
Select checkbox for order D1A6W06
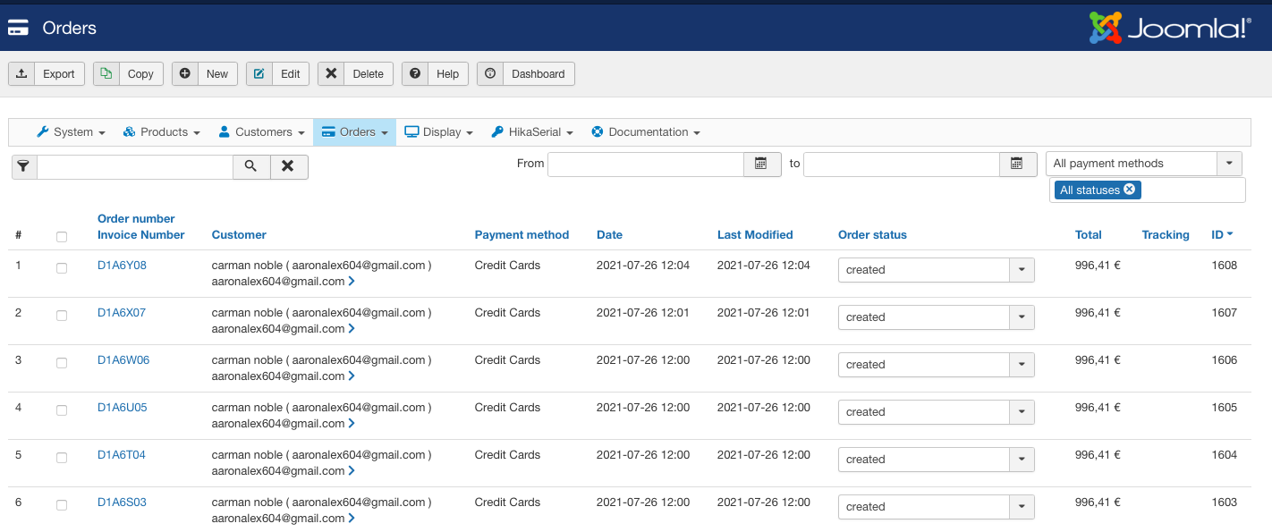62,363
